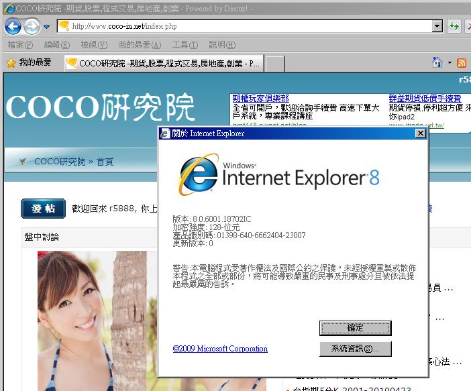This screenshot has width=471, height=391.
Task: Click the 加密強度: 128-位元 text
Action: (x=206, y=227)
